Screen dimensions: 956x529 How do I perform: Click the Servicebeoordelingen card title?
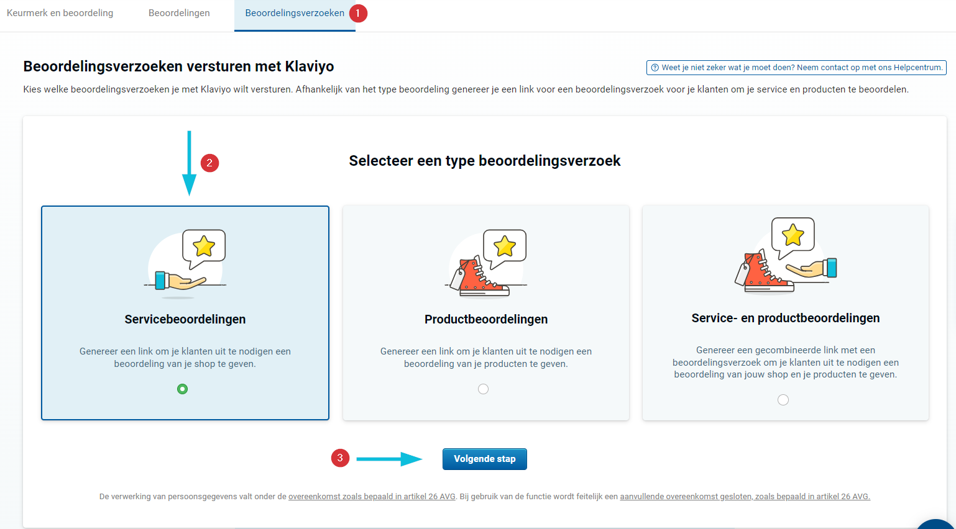coord(185,319)
